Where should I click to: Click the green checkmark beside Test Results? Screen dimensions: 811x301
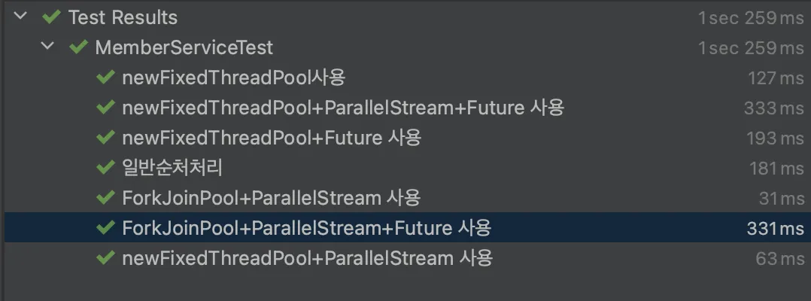(x=51, y=17)
